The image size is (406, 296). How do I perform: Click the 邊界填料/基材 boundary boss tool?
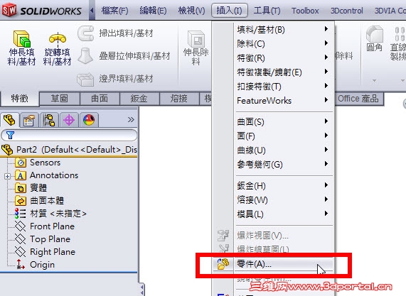[115, 79]
